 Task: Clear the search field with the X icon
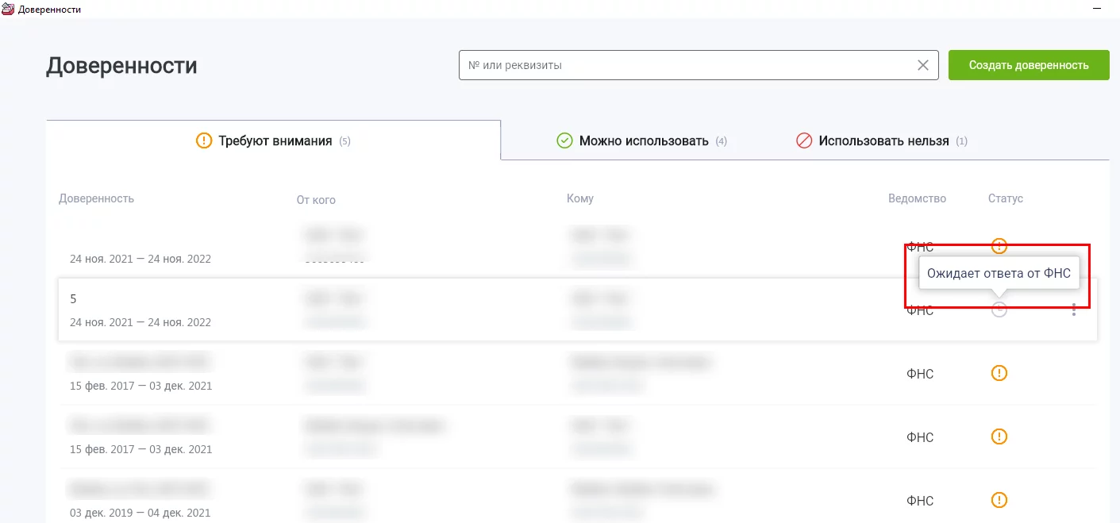(x=922, y=66)
